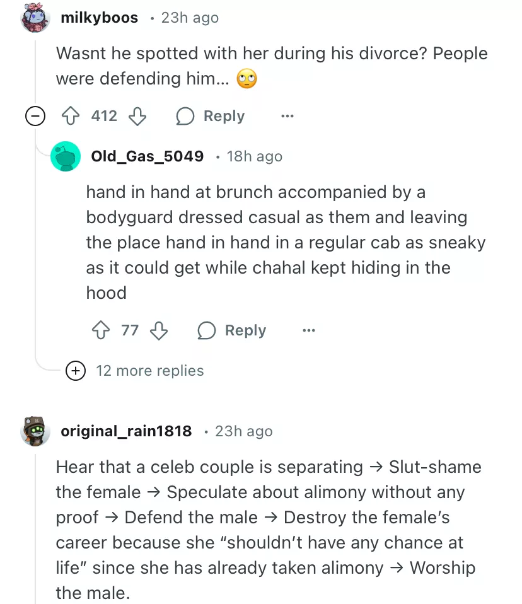522x604 pixels.
Task: Open the original_rain1818 username link
Action: coord(126,431)
